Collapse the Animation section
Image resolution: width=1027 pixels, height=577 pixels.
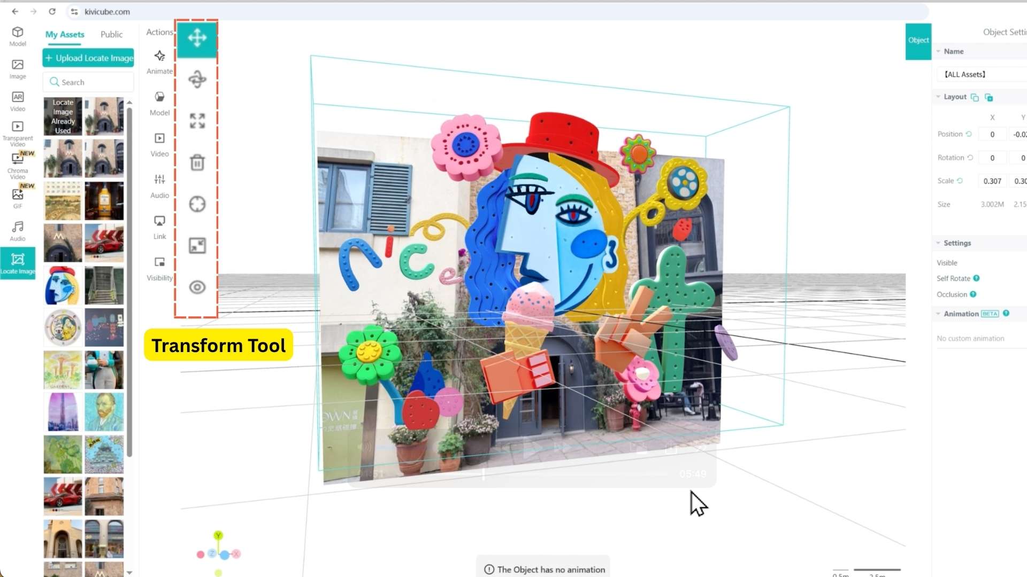pos(938,314)
